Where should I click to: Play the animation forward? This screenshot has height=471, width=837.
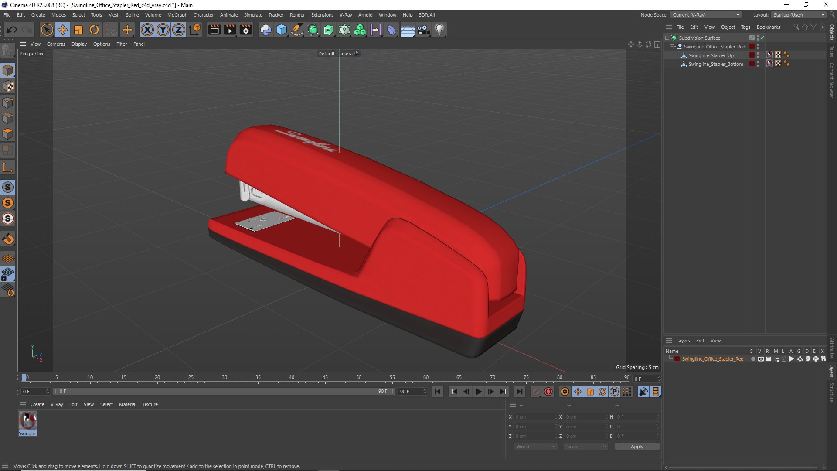[478, 392]
